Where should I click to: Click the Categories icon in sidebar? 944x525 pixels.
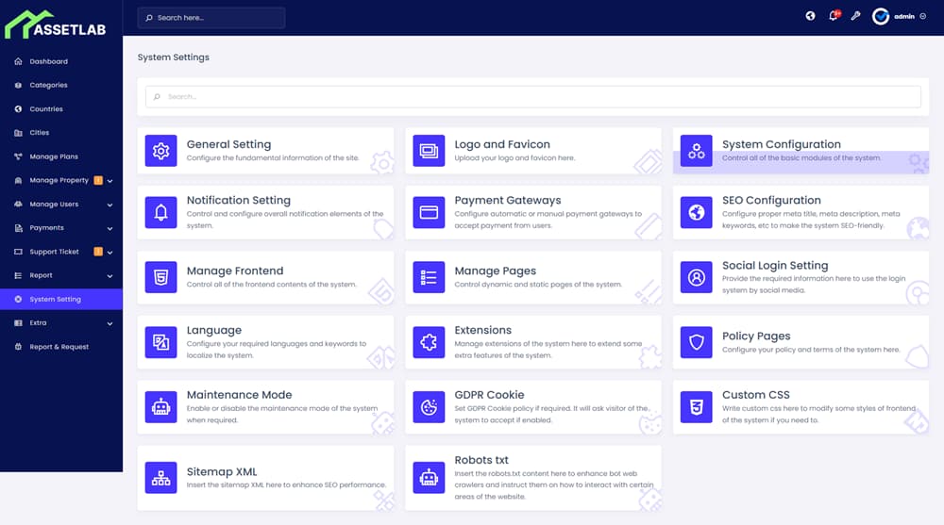point(18,86)
